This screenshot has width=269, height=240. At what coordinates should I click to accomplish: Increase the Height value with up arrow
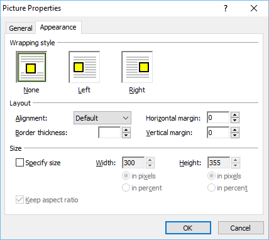(x=236, y=160)
